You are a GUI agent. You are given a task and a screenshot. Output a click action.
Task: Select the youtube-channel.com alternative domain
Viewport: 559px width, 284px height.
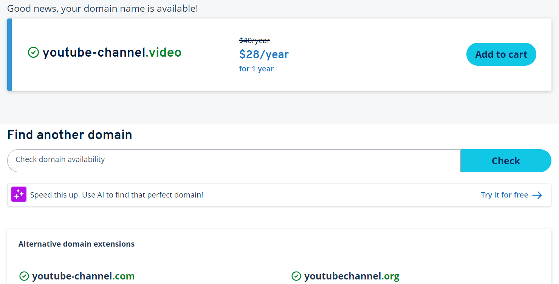pyautogui.click(x=83, y=276)
